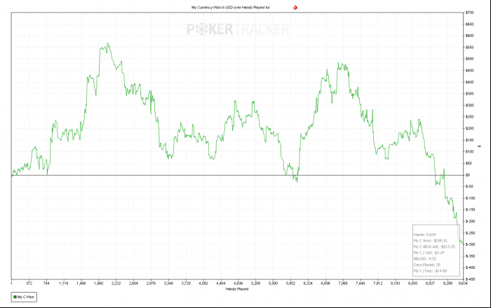Click the chart title 'My Currency Won in USD'
Viewport: 491px width, 308px height.
[213, 7]
